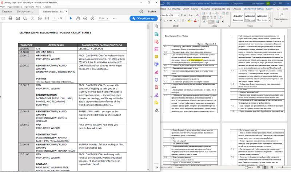Click the zoom out minus icon
291x172 pixels.
(86, 18)
